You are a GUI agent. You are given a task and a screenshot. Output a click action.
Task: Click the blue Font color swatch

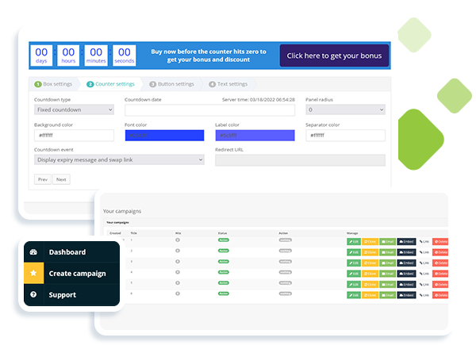pyautogui.click(x=164, y=136)
